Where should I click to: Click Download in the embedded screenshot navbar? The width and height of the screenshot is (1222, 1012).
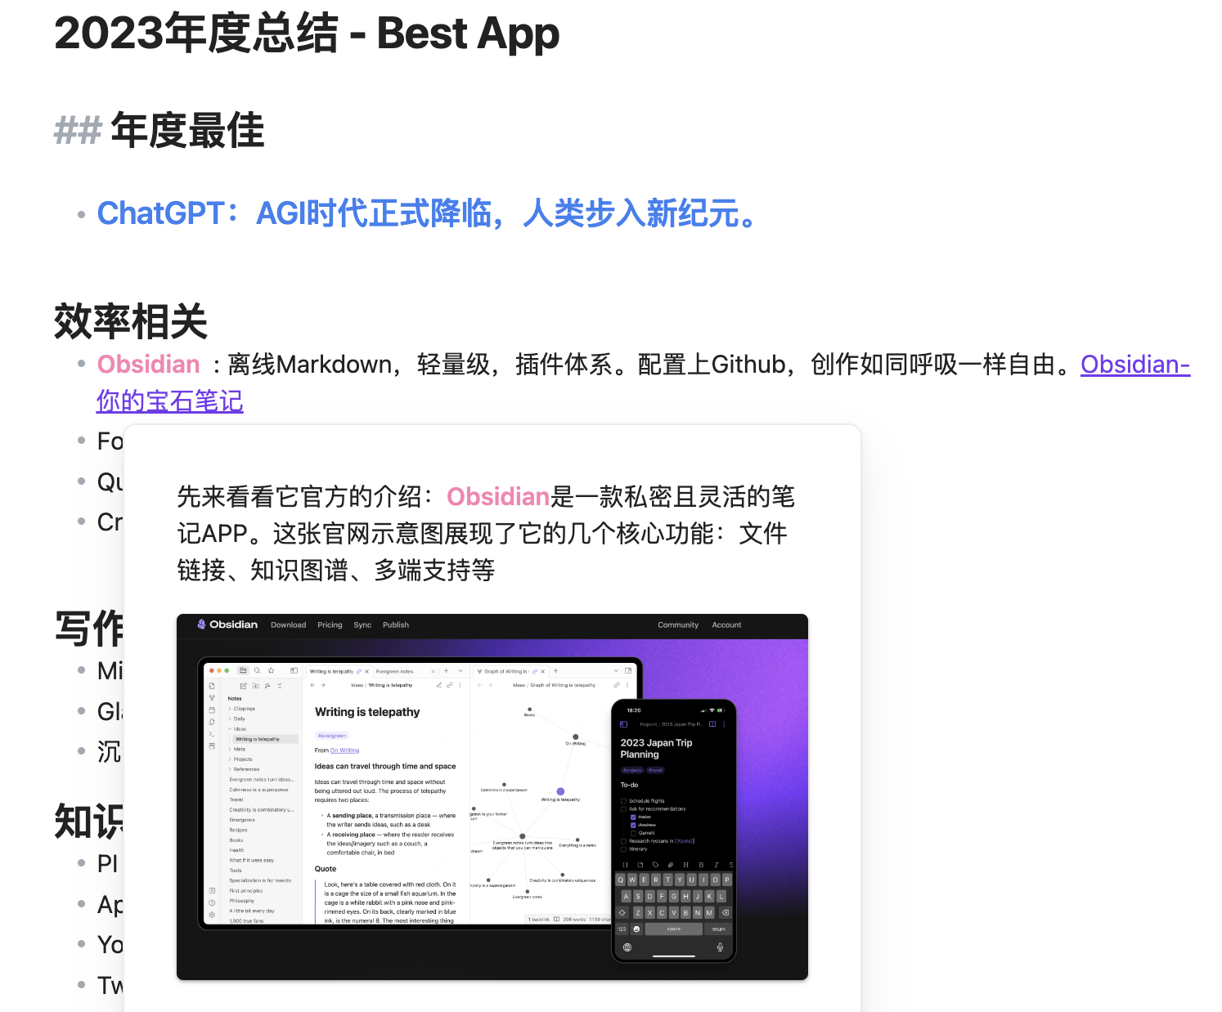[289, 625]
